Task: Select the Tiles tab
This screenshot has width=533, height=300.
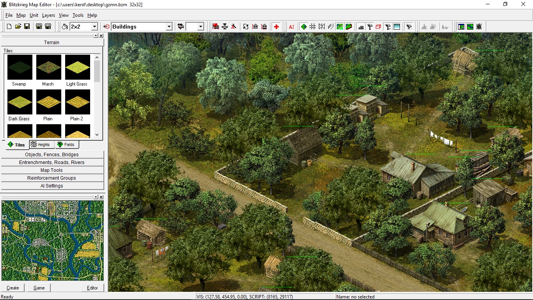Action: (16, 145)
